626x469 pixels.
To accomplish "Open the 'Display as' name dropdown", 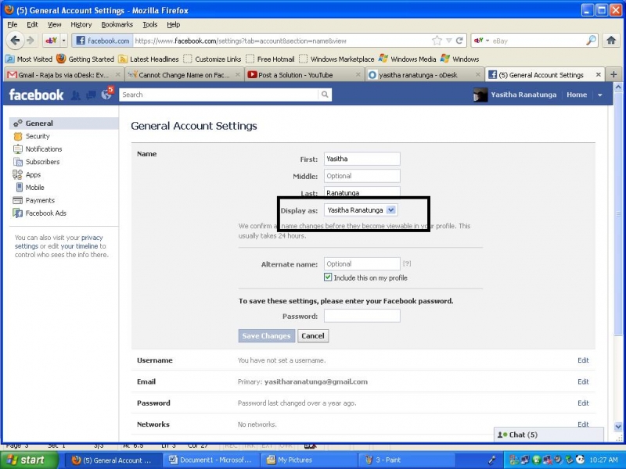I will (x=392, y=209).
